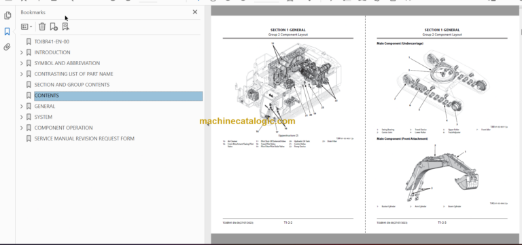
Task: Click bookmark icon beside TOJBR41-EN-00
Action: point(29,41)
